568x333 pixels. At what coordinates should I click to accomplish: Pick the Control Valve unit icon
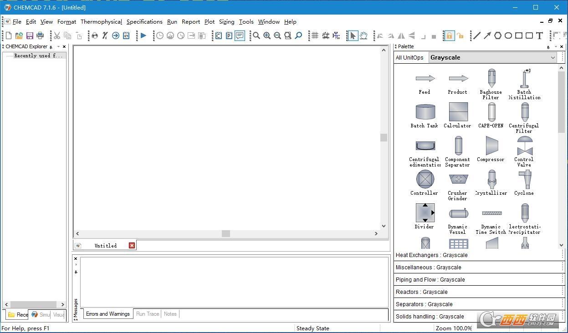525,146
